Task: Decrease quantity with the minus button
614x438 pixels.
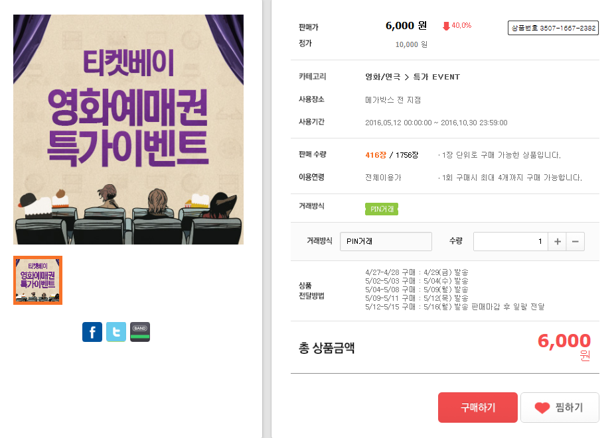Action: (x=576, y=242)
